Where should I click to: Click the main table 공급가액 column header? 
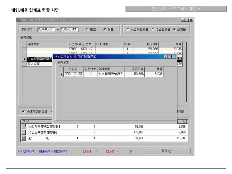(x=145, y=44)
